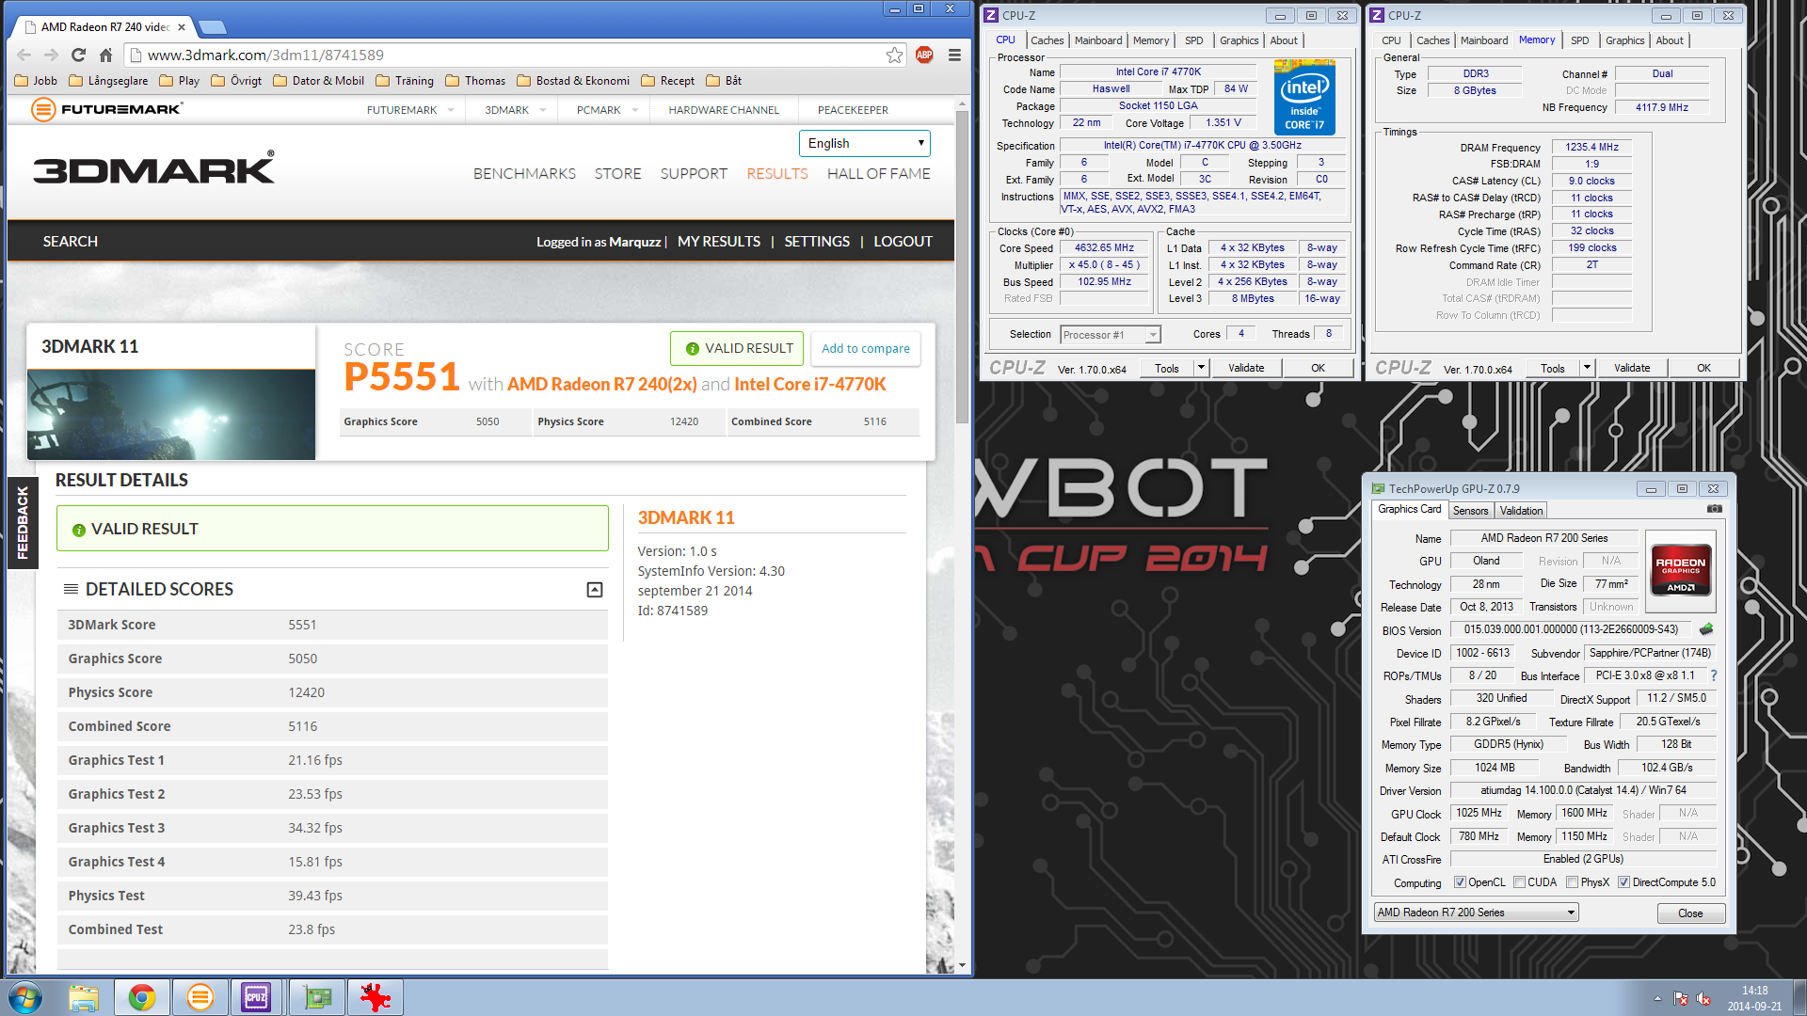Click the GPU-Z camera screenshot icon
This screenshot has width=1807, height=1016.
1715,509
